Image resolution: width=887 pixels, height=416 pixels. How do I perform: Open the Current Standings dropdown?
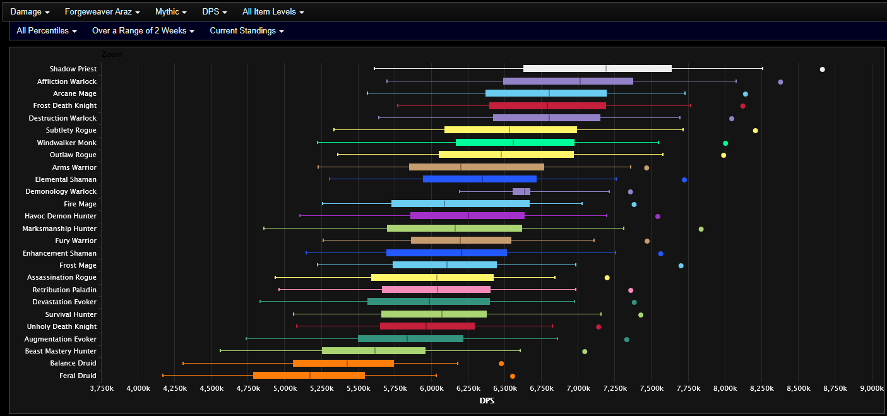[x=247, y=31]
